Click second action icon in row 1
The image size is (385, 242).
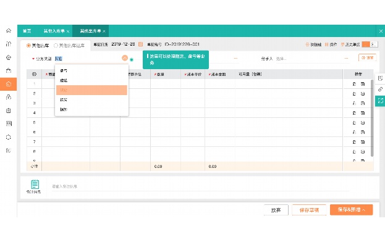click(363, 84)
